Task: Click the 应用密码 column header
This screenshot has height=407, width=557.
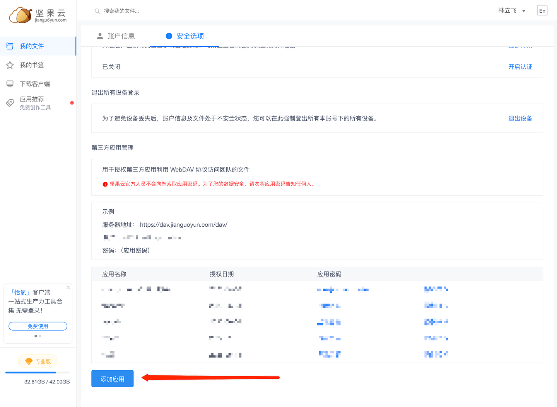Action: click(329, 274)
